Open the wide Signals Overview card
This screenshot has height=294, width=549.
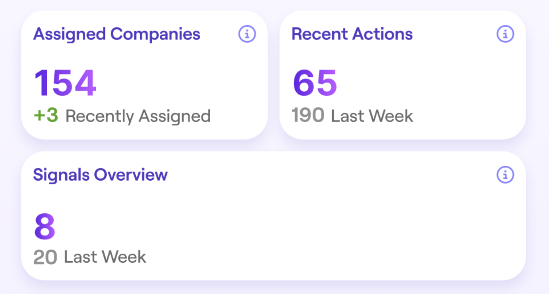(274, 216)
